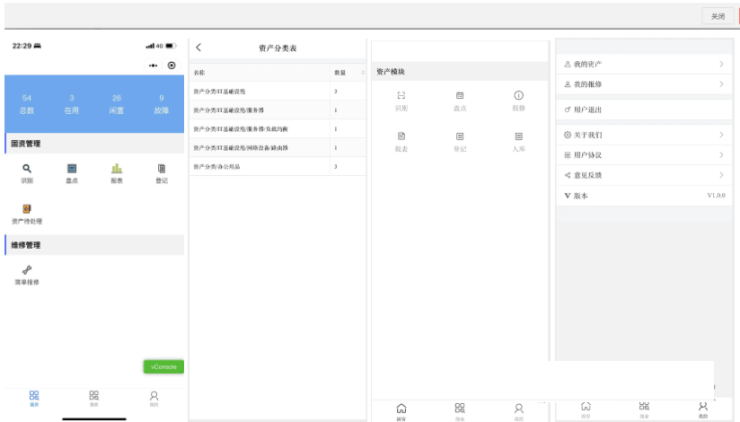Sort table by 数量 column header
This screenshot has width=740, height=422.
click(x=347, y=72)
